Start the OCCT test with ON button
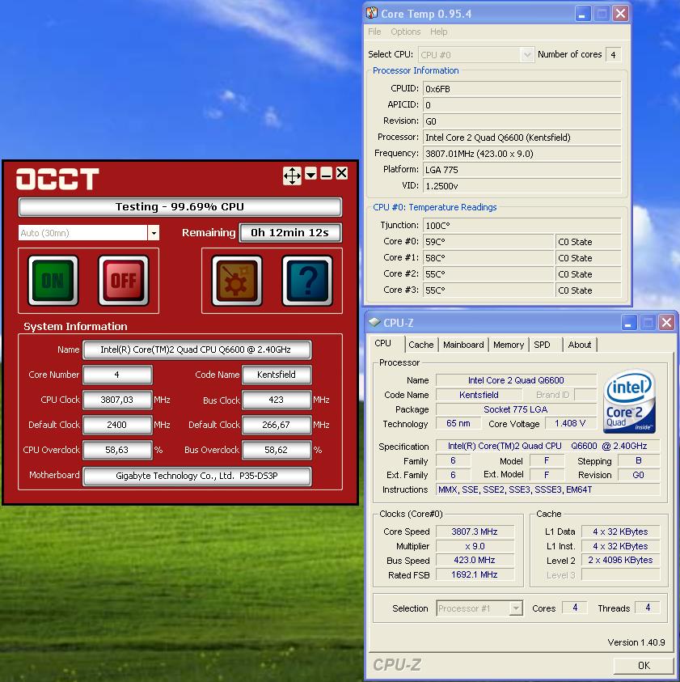This screenshot has width=680, height=682. 53,281
